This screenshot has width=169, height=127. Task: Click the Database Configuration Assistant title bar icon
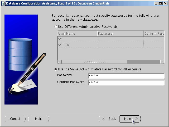[3, 3]
